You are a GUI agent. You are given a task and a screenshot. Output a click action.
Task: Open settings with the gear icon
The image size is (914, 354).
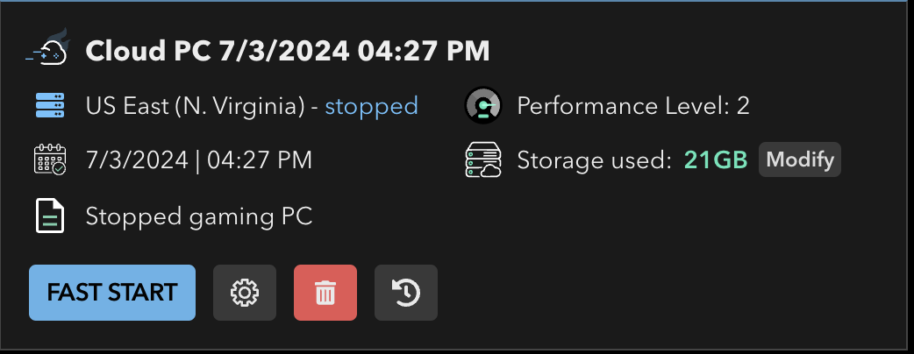point(245,293)
